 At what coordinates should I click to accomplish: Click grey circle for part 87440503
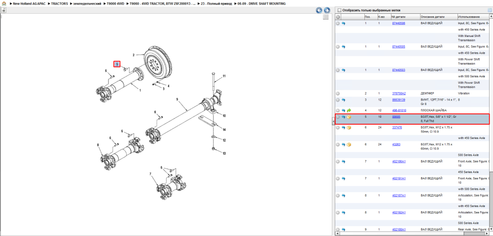[338, 70]
